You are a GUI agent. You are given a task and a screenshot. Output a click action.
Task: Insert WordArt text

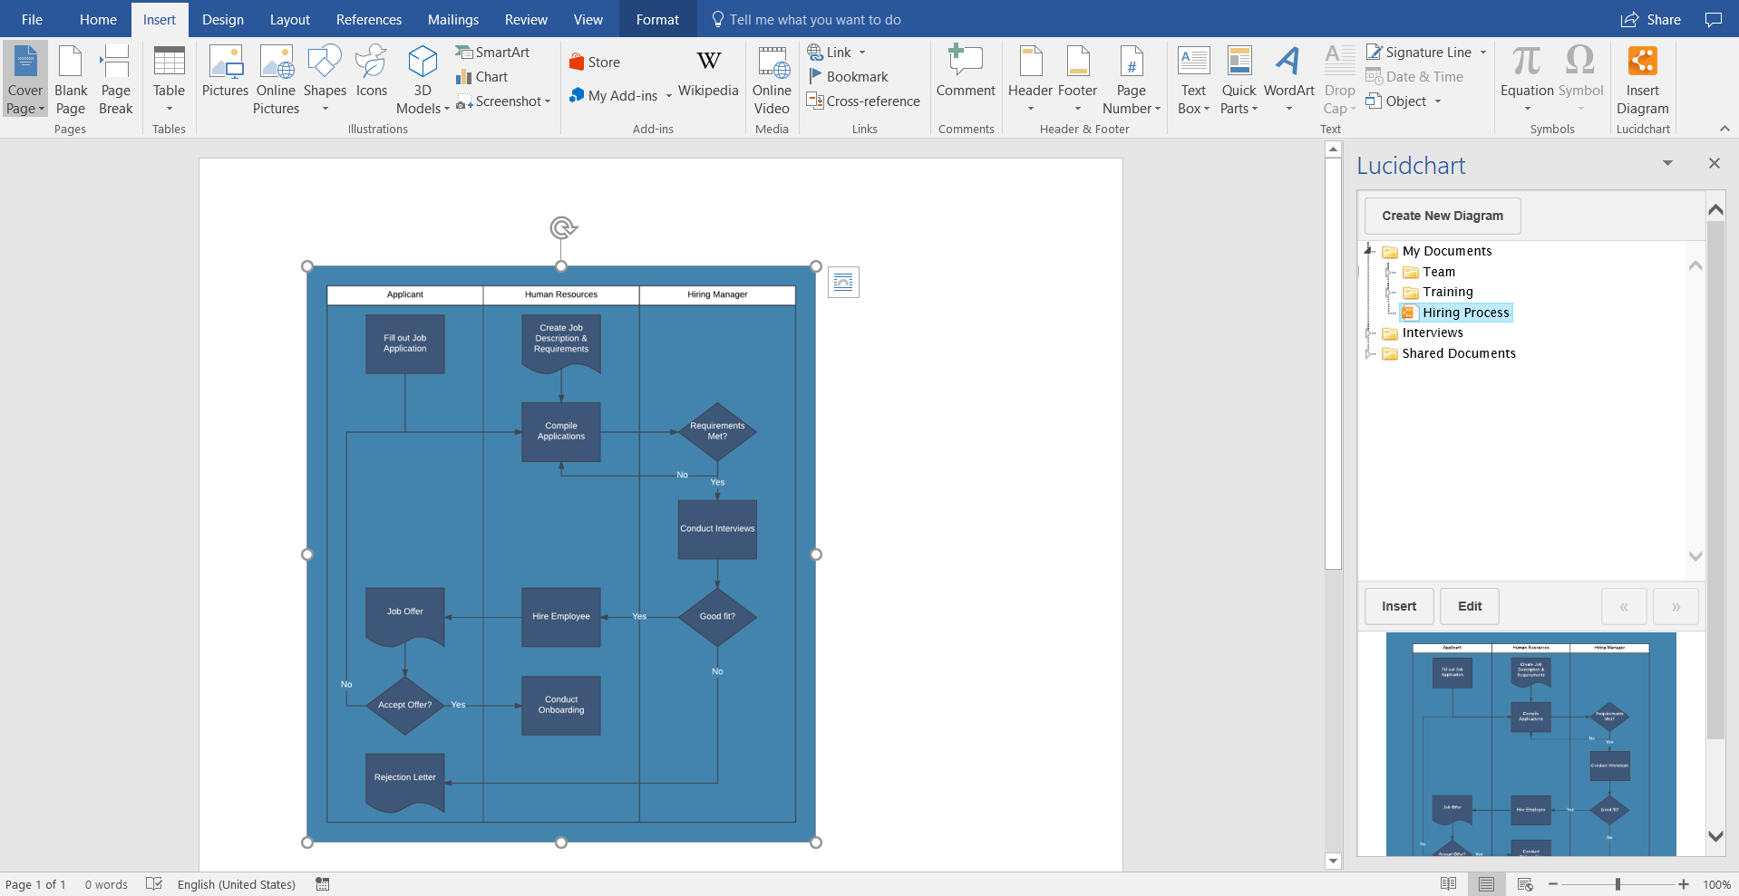pyautogui.click(x=1288, y=80)
